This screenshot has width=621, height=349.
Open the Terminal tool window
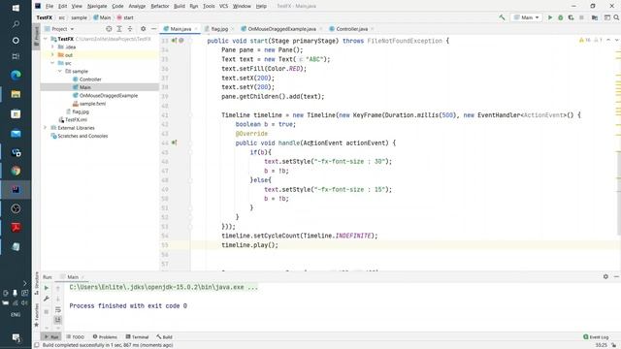(x=137, y=337)
